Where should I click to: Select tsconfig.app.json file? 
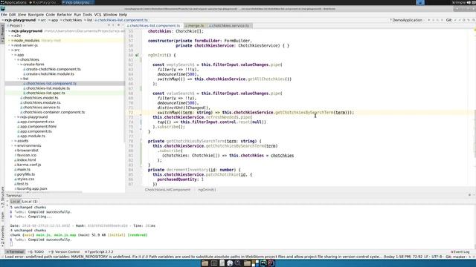(x=30, y=188)
